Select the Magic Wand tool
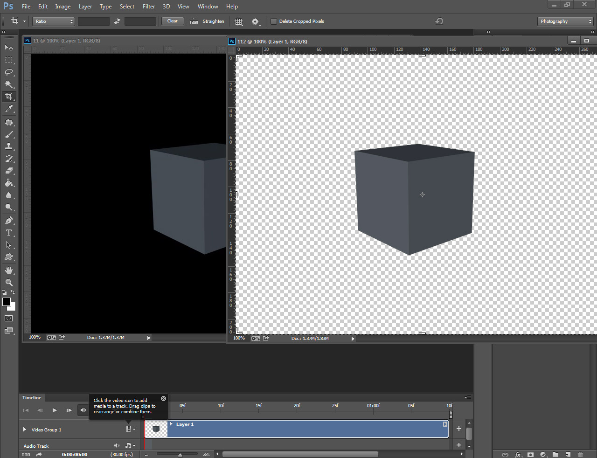Screen dimensions: 597x458 tap(9, 84)
